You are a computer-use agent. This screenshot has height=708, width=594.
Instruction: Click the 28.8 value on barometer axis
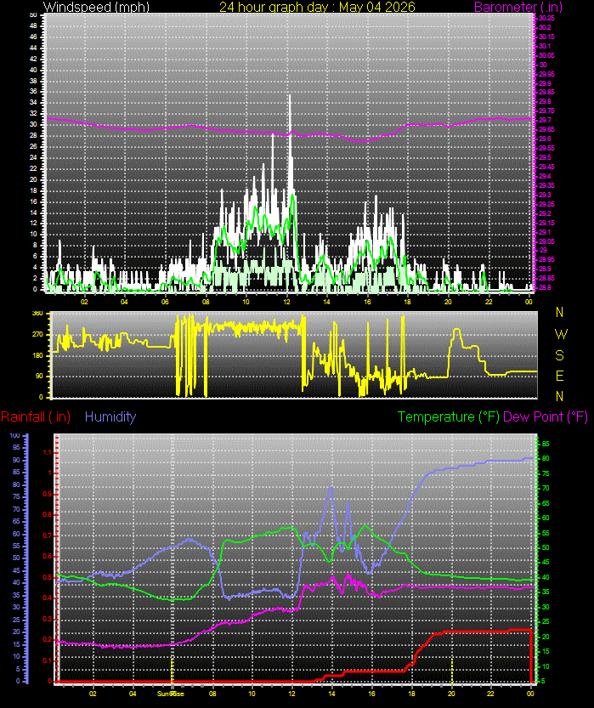[545, 287]
